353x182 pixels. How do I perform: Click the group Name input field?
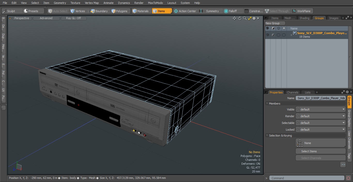click(x=320, y=98)
